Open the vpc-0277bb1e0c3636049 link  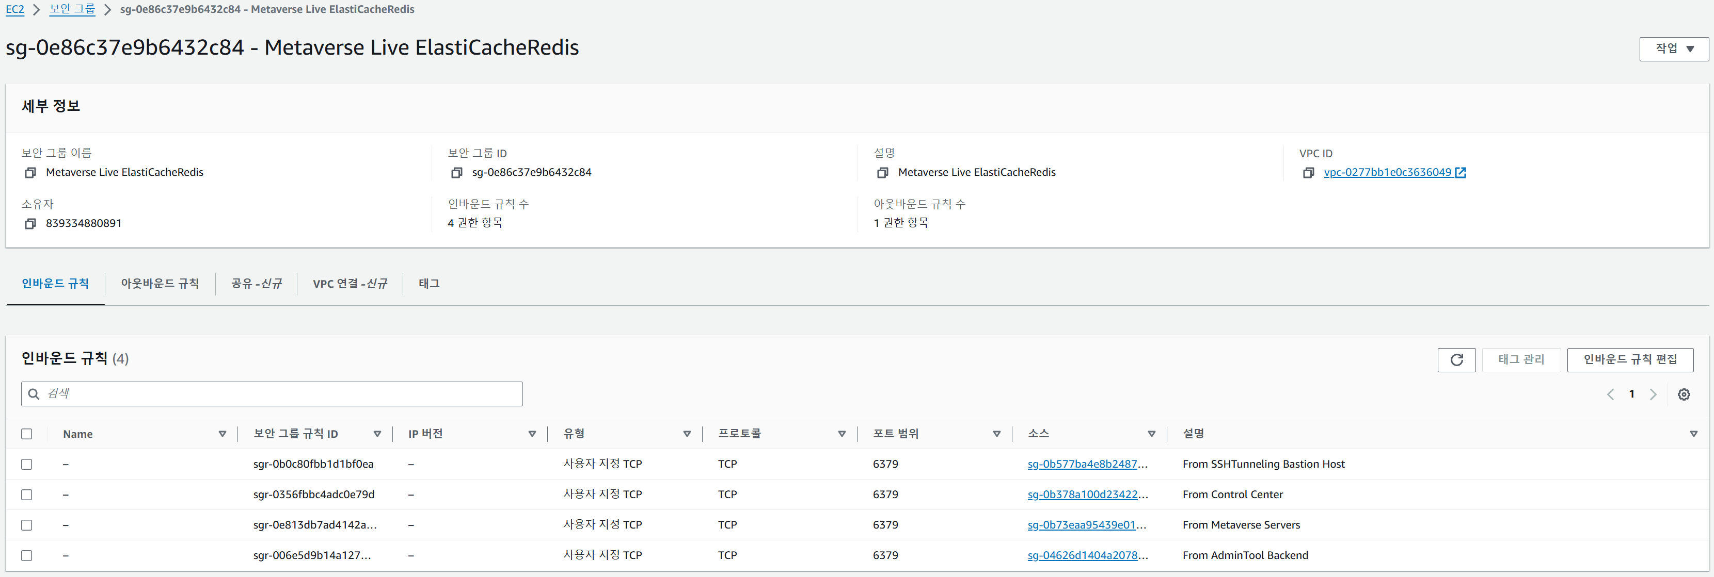pos(1387,173)
